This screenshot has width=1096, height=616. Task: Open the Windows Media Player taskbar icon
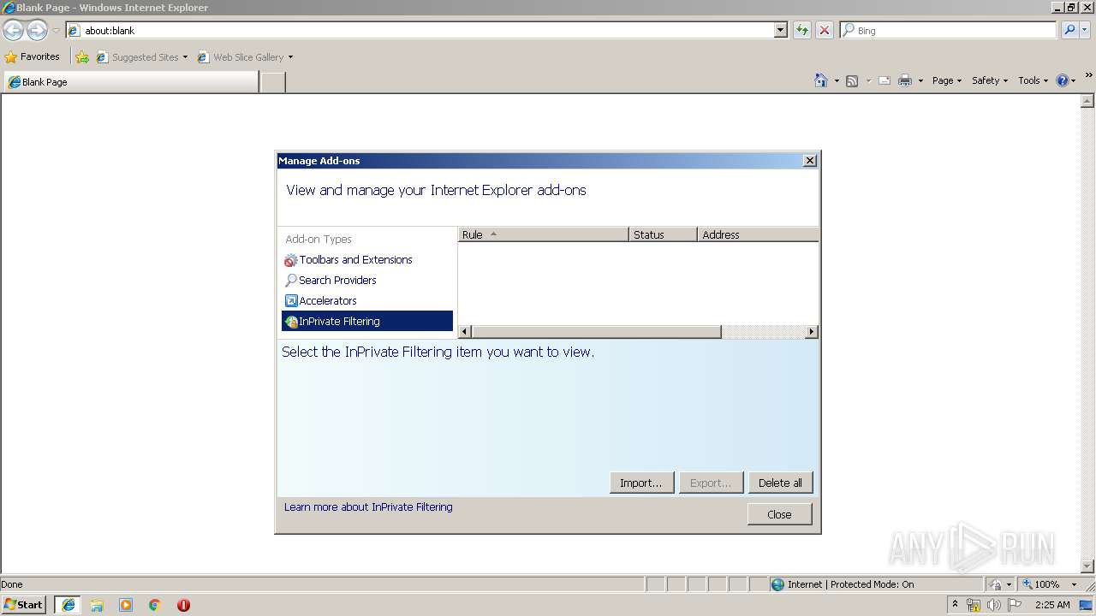[x=126, y=605]
